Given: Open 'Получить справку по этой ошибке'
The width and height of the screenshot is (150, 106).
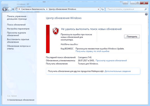Looking at the screenshot, I should point(92,51).
